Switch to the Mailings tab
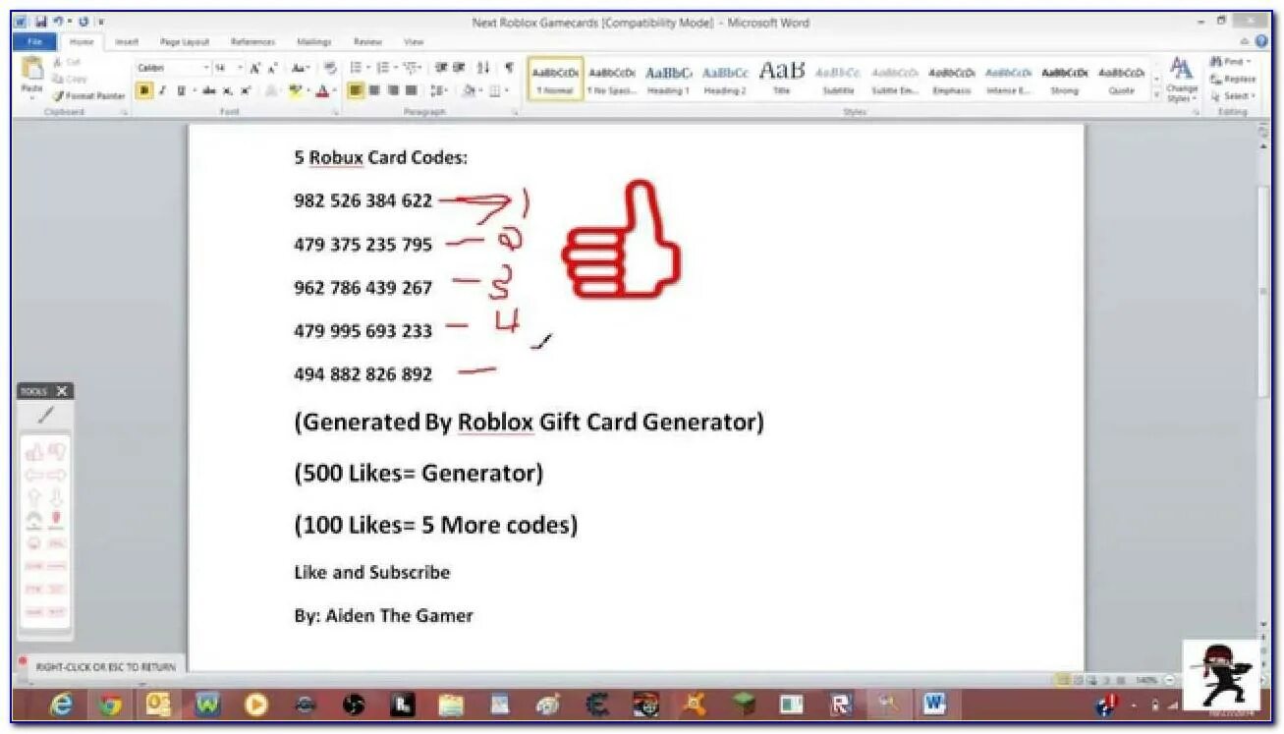The height and width of the screenshot is (734, 1284). coord(313,42)
